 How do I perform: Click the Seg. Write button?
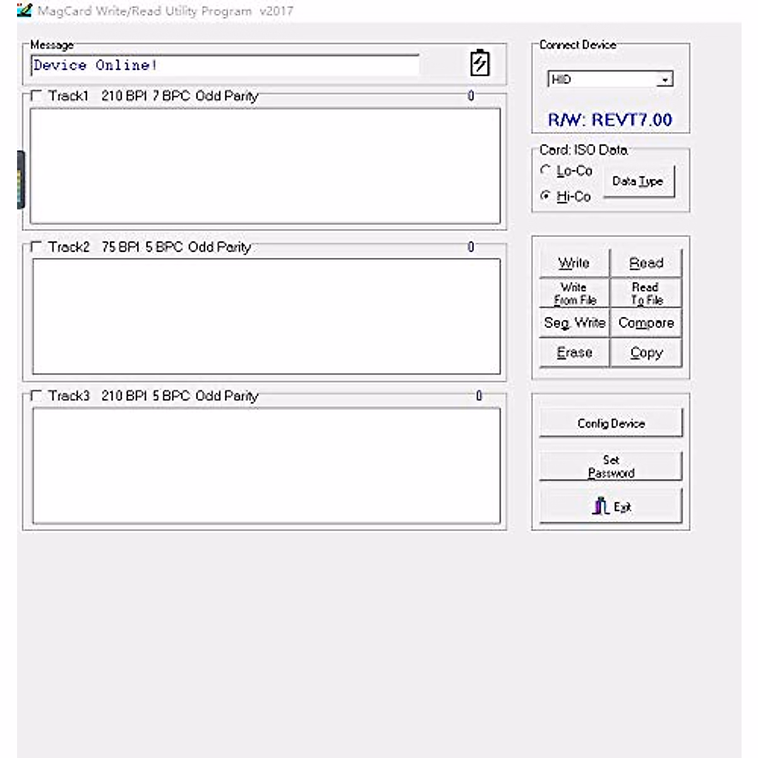click(x=574, y=323)
